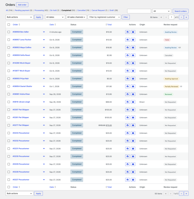Screen dimensions: 194x199
Task: Click the print icon for order #3233 Pscustomer
Action: [127, 133]
